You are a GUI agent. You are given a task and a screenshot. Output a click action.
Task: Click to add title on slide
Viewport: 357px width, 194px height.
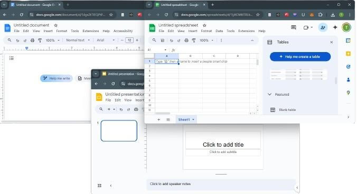point(223,145)
